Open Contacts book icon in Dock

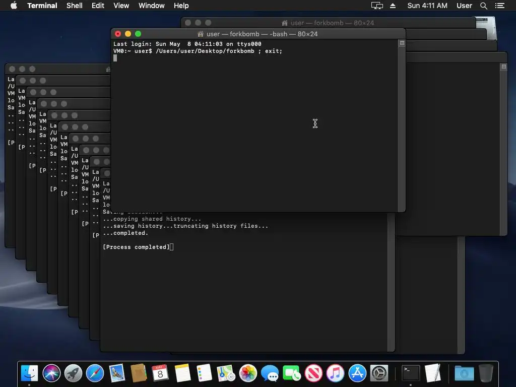click(139, 373)
